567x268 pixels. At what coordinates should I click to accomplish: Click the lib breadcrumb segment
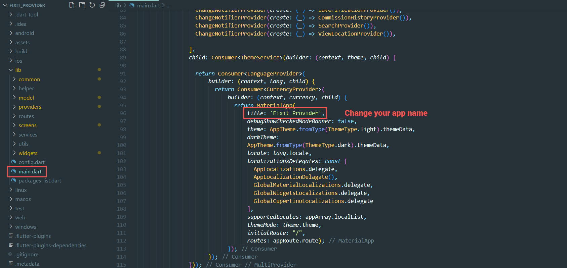(118, 5)
